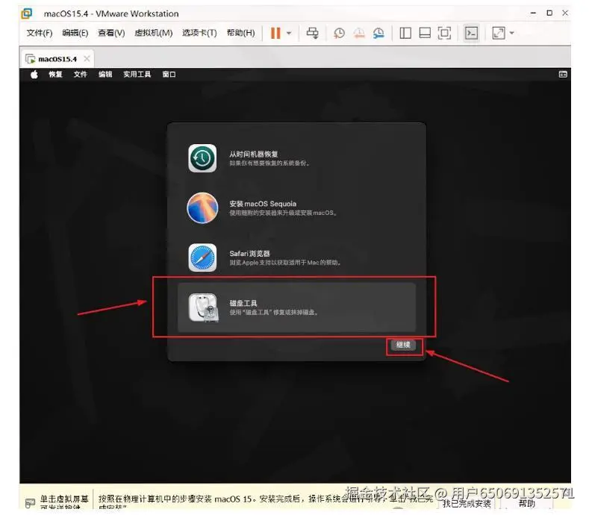Pause the virtual machine with toolbar pause icon
589x515 pixels.
(275, 33)
